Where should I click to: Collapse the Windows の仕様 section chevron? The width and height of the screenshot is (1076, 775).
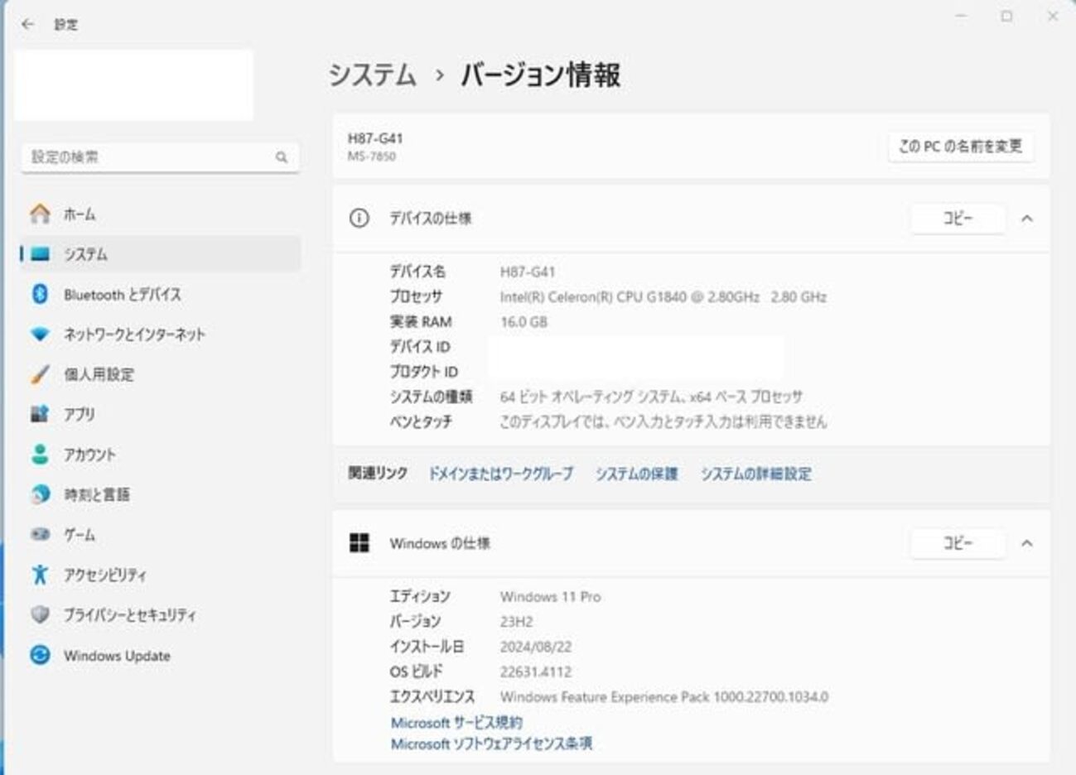click(x=1027, y=543)
